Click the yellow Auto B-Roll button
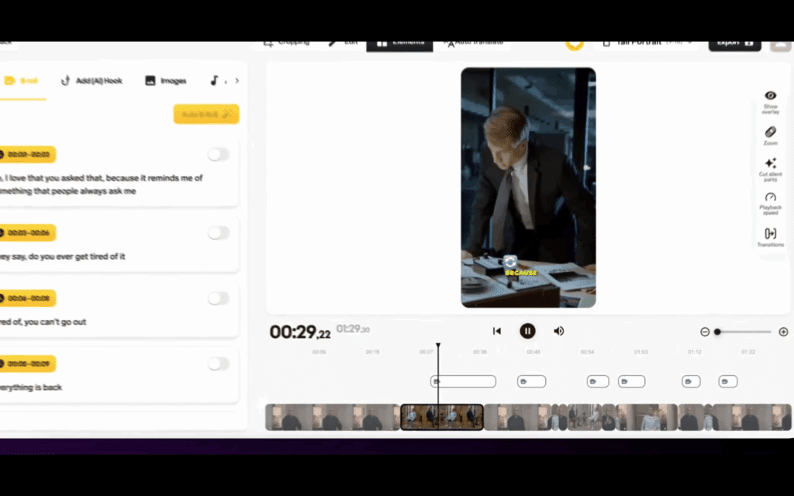 click(x=206, y=115)
